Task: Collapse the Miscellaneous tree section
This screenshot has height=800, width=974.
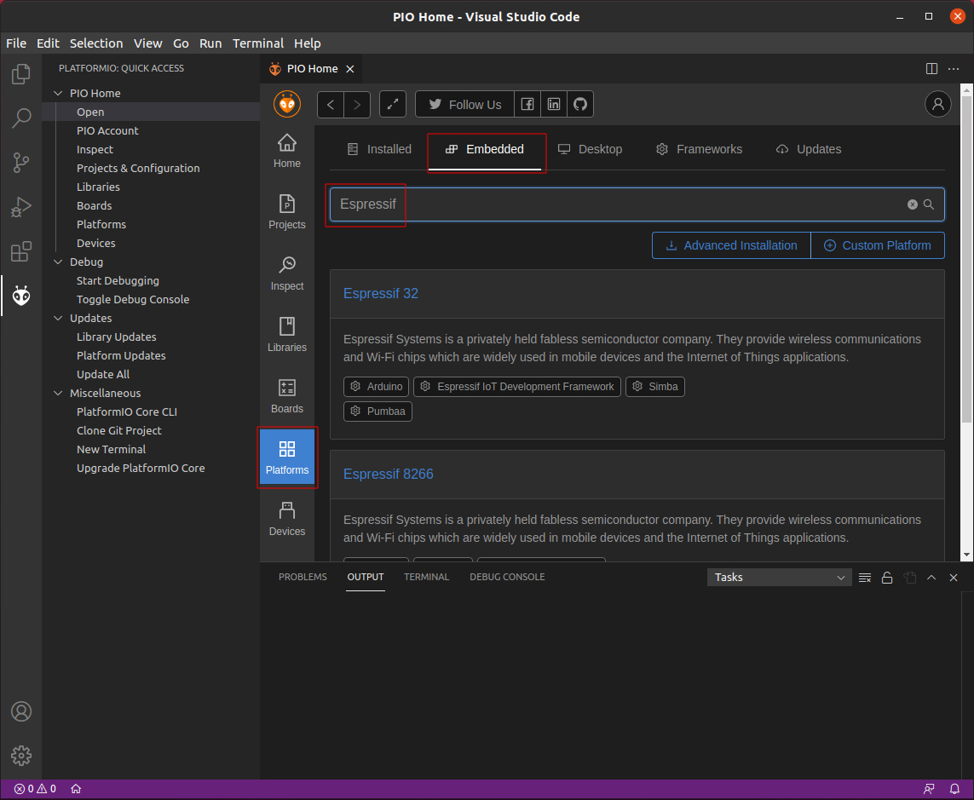Action: pyautogui.click(x=58, y=393)
